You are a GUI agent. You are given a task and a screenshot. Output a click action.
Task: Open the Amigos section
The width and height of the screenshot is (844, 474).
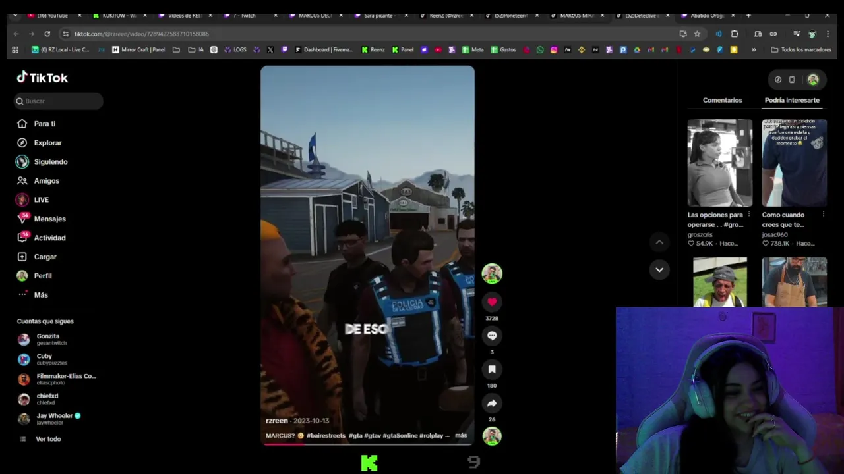[x=38, y=181]
